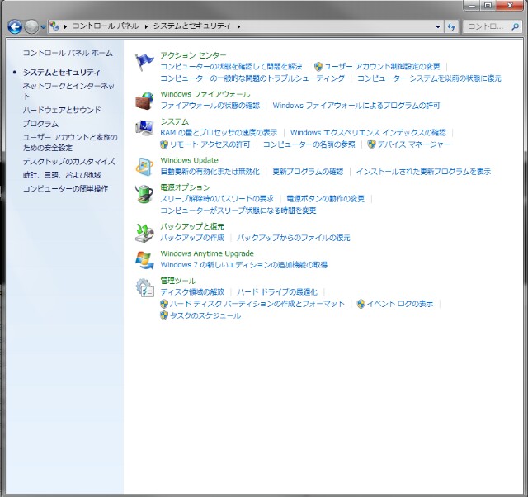Click the Action Center flag icon
This screenshot has width=528, height=497.
coord(144,62)
